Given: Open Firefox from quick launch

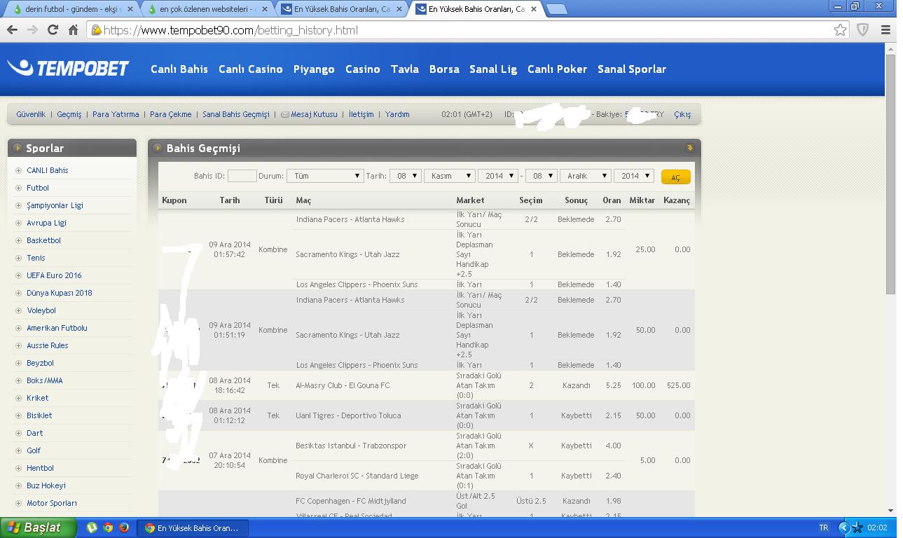Looking at the screenshot, I should click(x=124, y=527).
